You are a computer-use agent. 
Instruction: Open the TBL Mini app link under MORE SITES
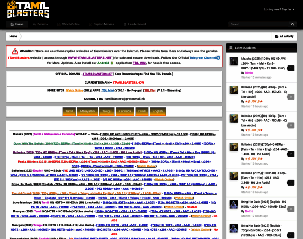click(108, 90)
